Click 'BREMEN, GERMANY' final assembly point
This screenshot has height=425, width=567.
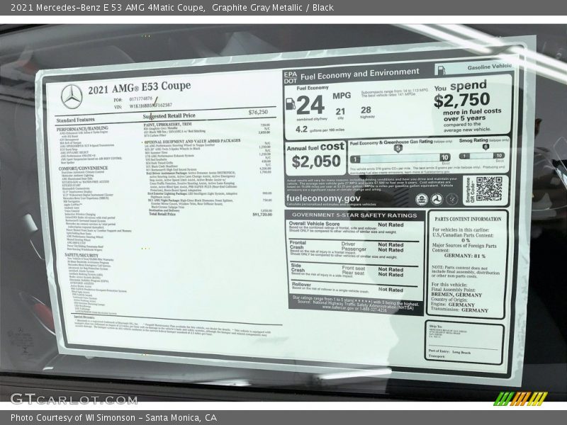tap(456, 295)
